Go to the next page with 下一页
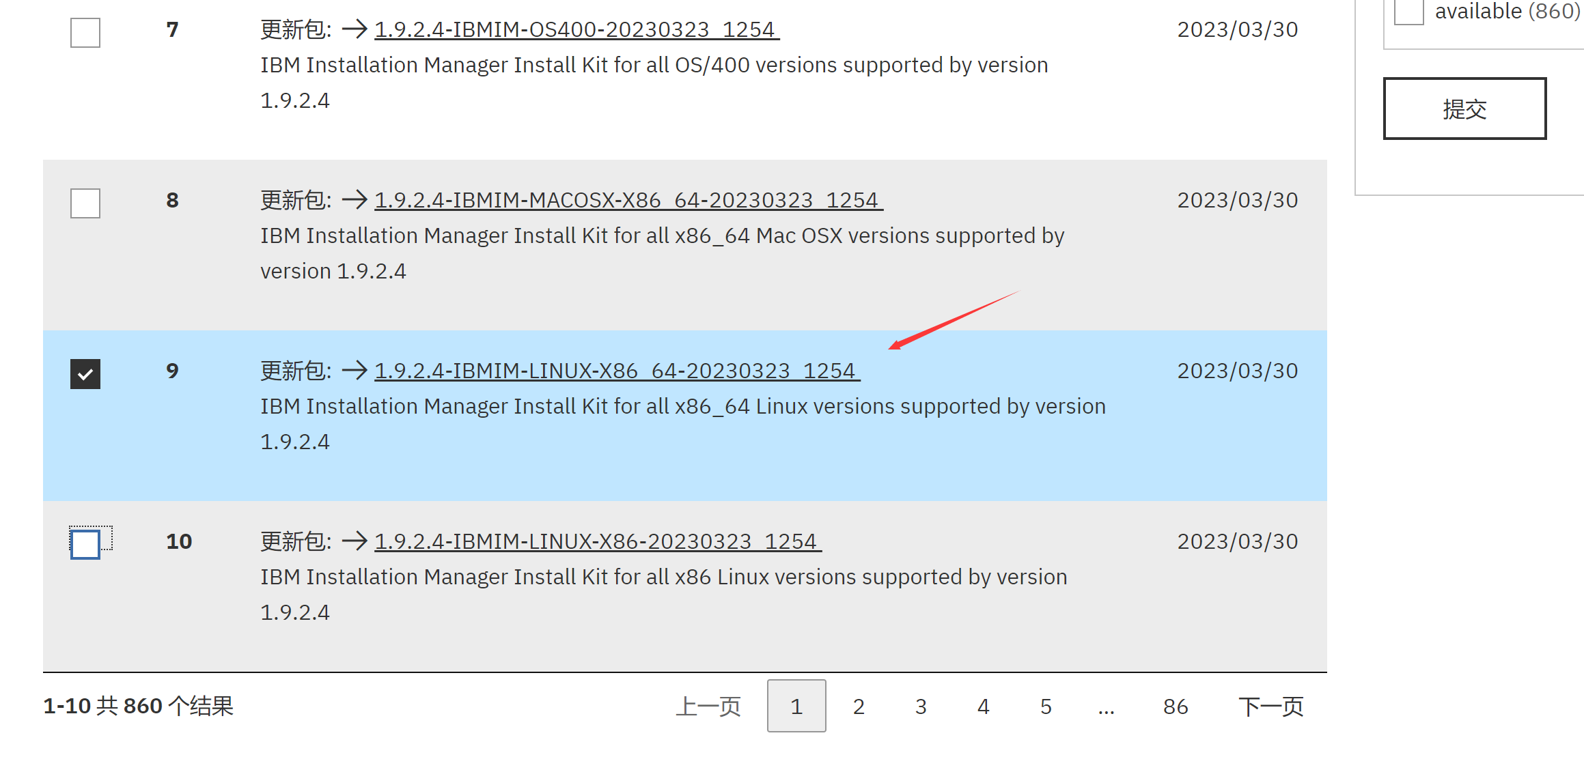The image size is (1584, 757). (x=1270, y=706)
